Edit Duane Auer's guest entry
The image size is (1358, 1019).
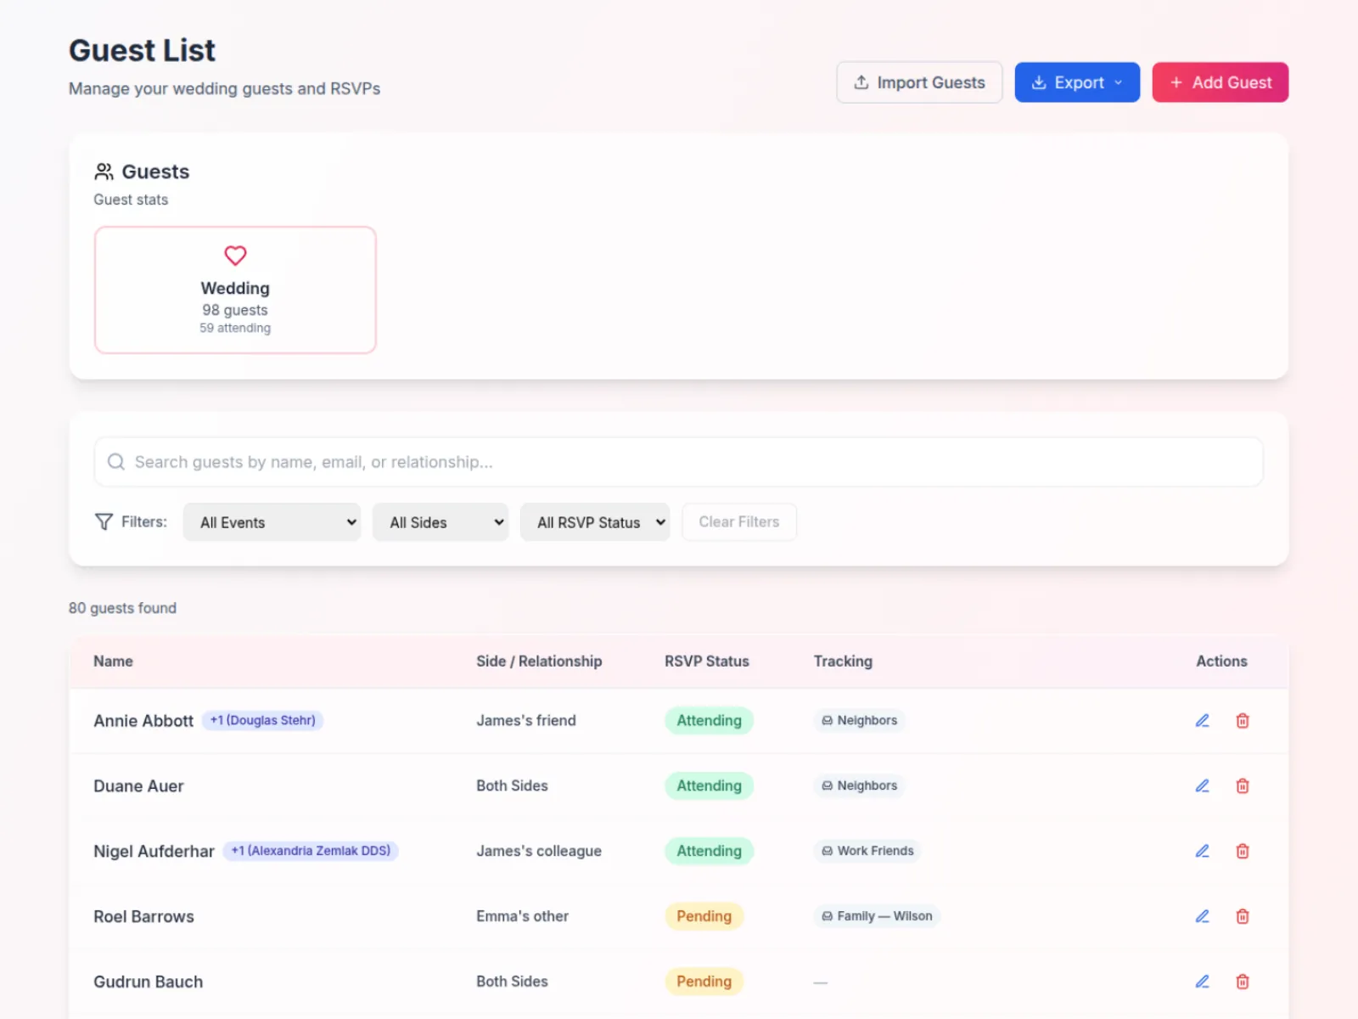pyautogui.click(x=1202, y=786)
